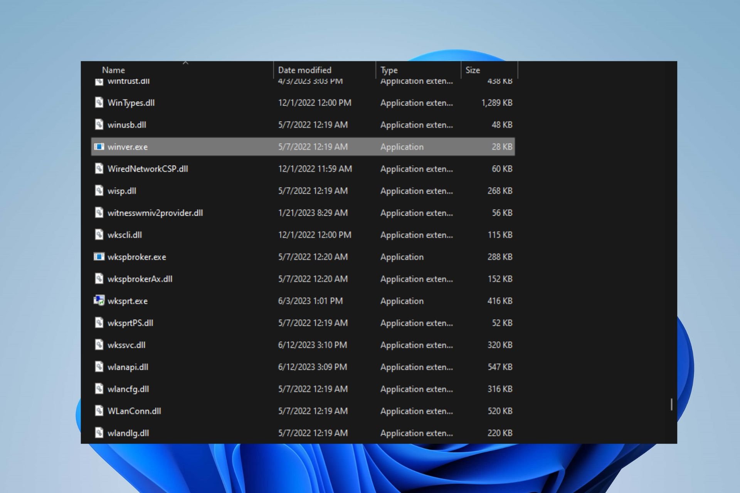Click the wkssvc.dll file icon
Screen dimensions: 740x493
point(99,344)
